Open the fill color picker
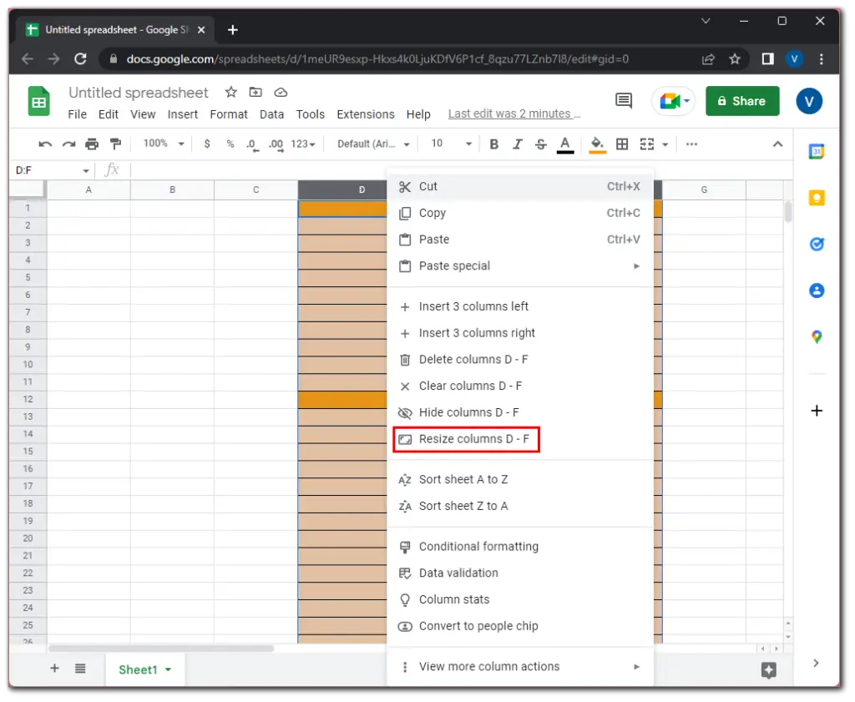The image size is (855, 702). (x=597, y=144)
